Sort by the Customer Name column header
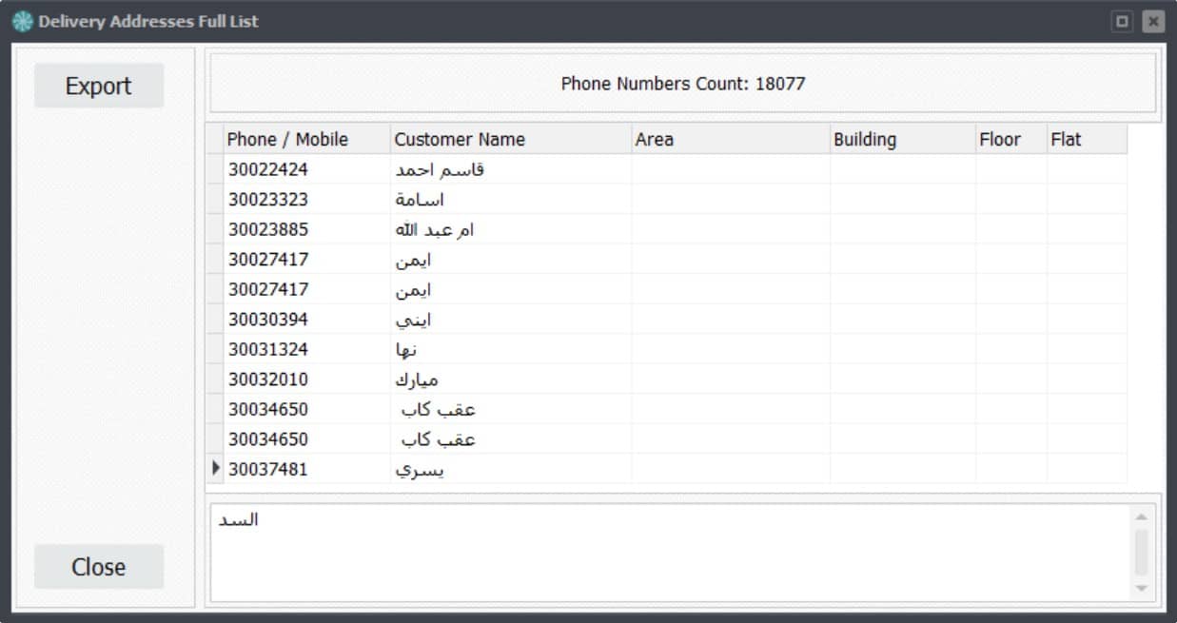Viewport: 1177px width, 623px height. pyautogui.click(x=511, y=139)
